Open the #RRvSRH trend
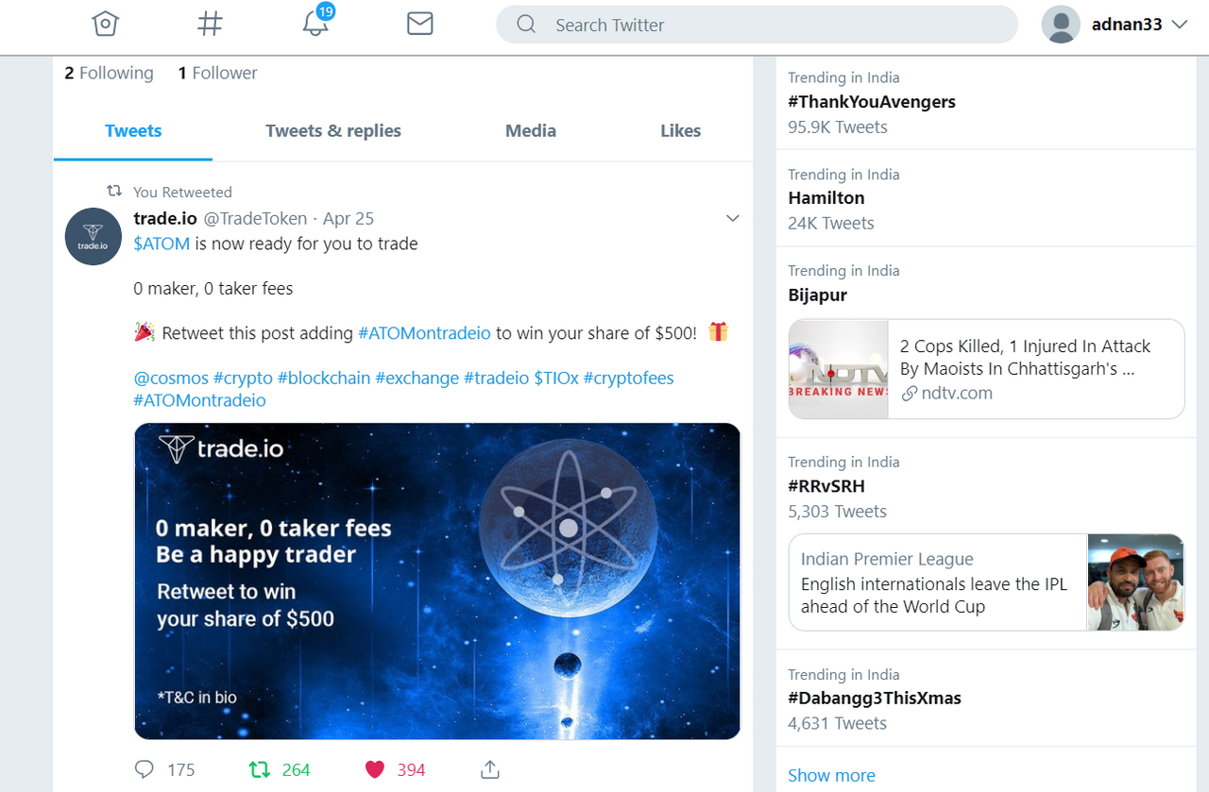 click(826, 486)
